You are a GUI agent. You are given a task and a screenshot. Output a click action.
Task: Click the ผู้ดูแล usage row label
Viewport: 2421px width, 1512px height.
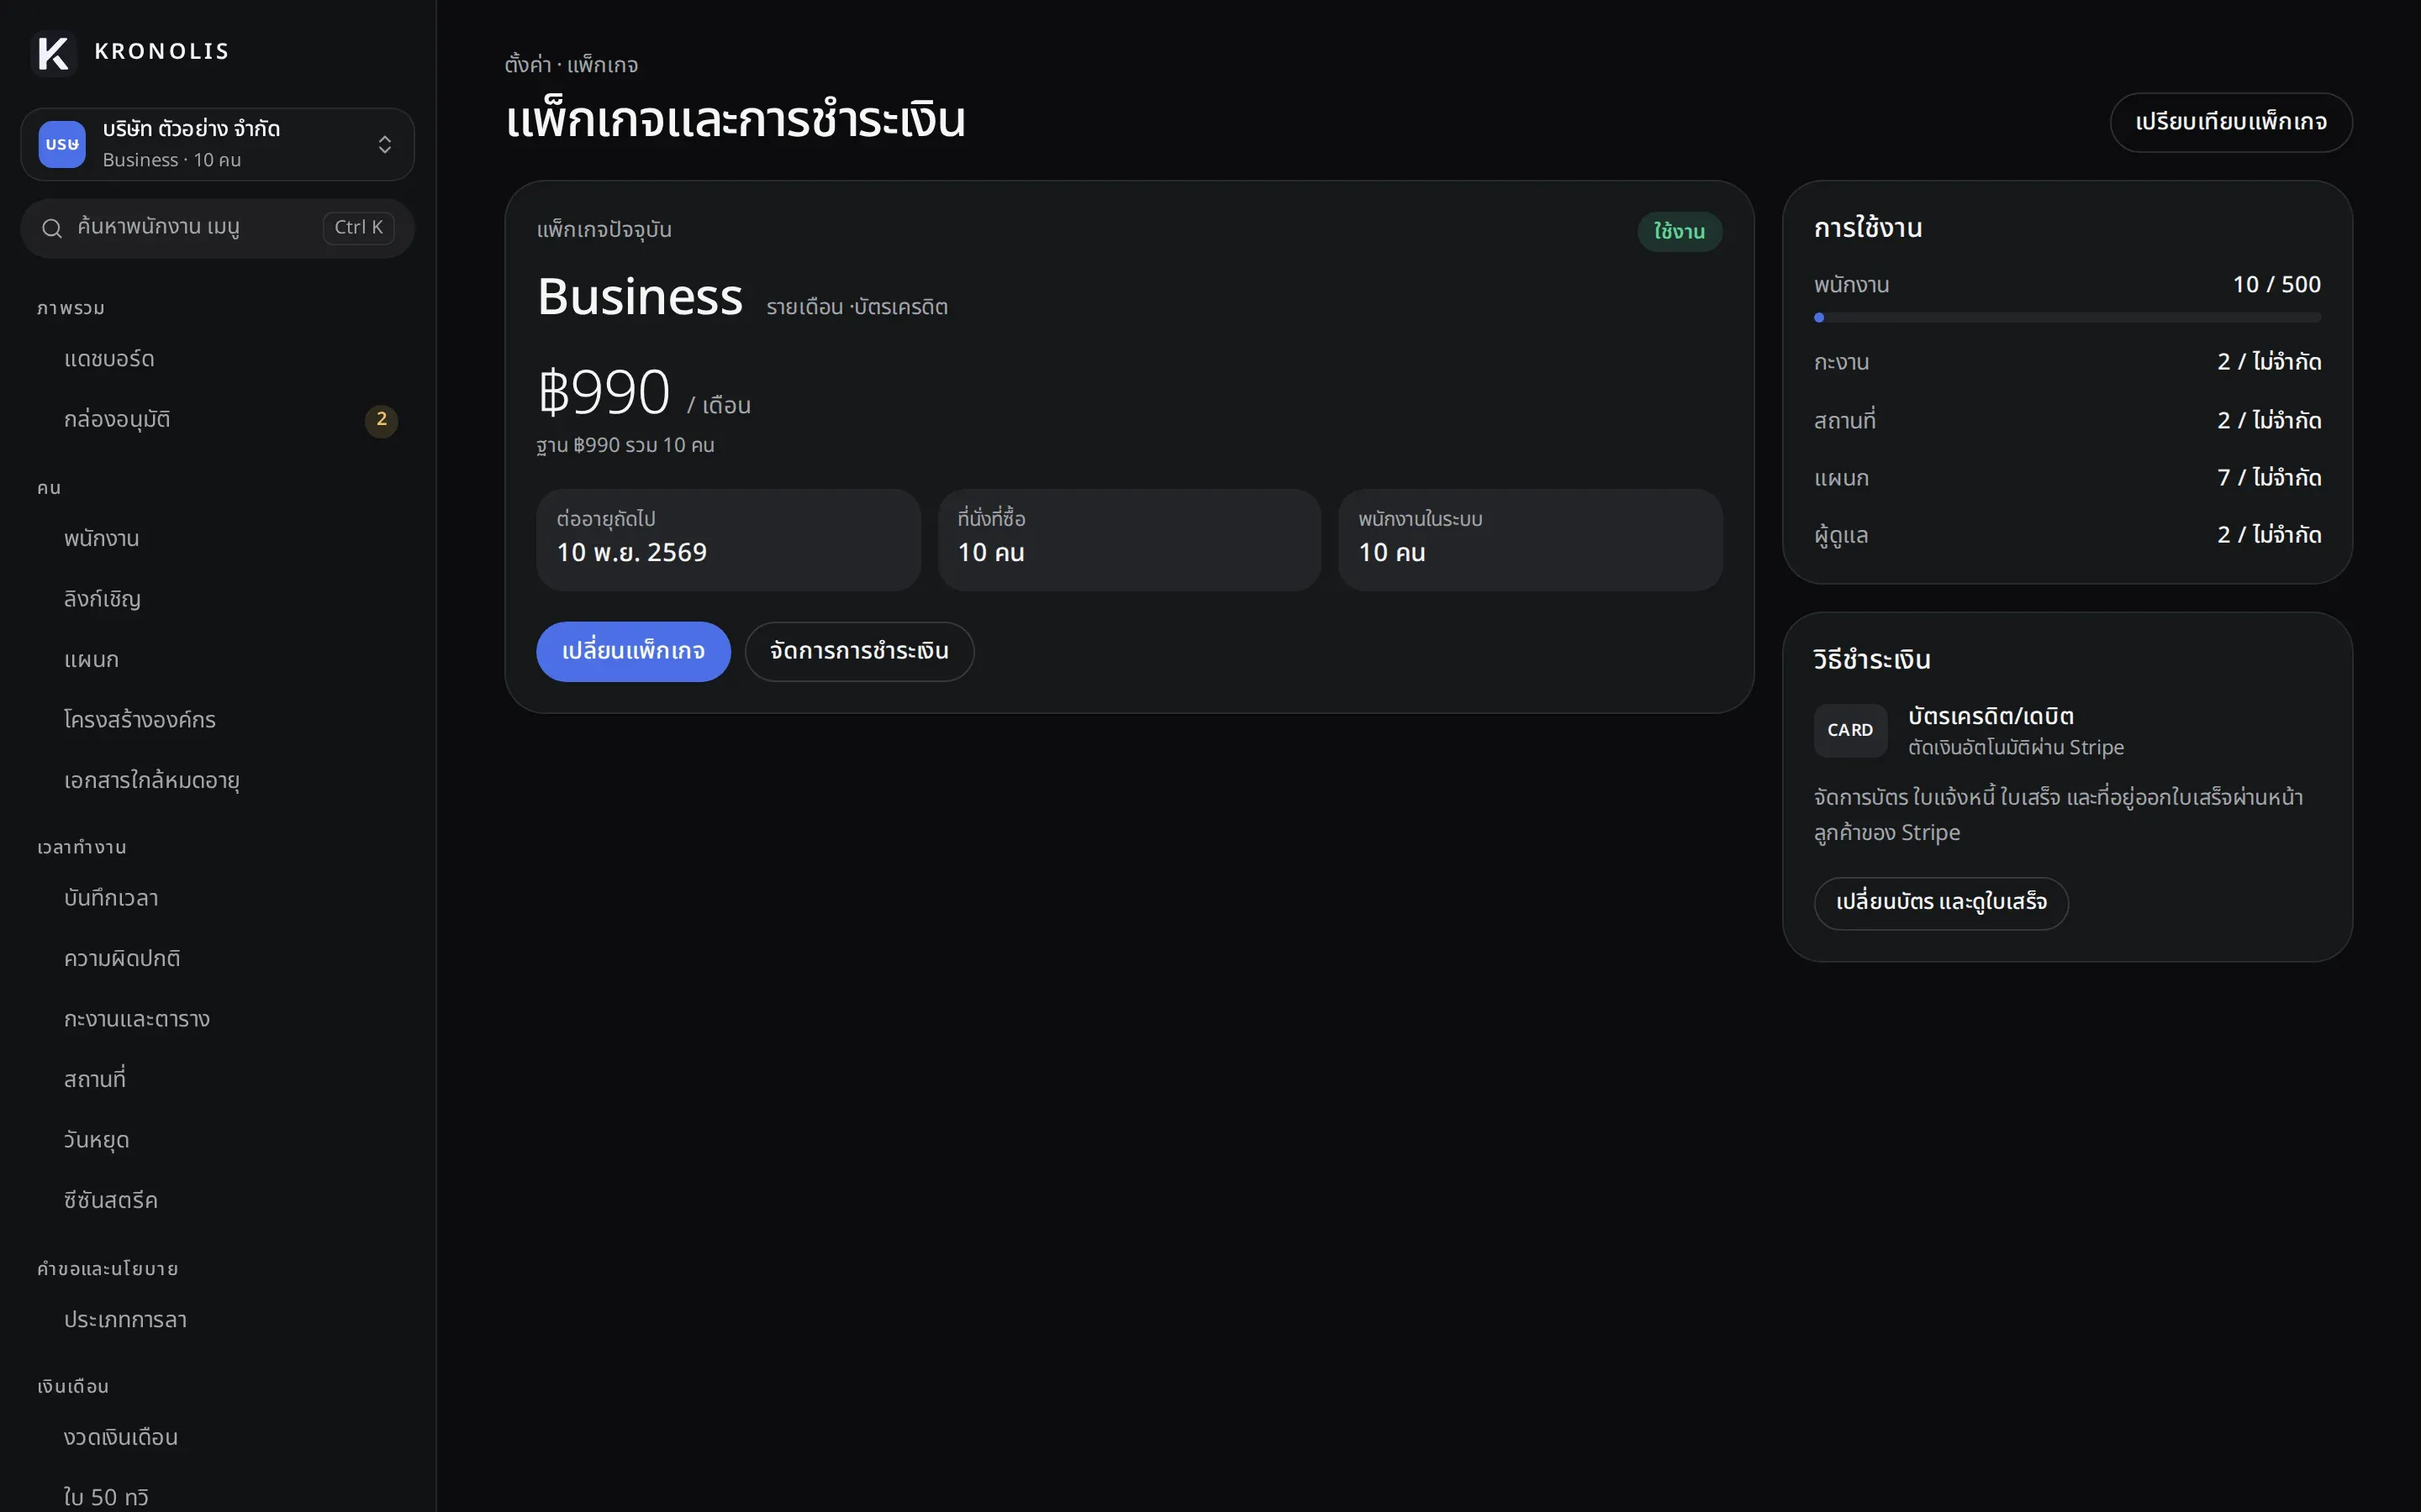coord(1841,536)
